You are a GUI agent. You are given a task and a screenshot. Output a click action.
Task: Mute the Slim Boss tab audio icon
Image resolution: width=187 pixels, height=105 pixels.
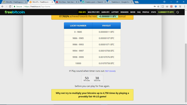pos(77,2)
